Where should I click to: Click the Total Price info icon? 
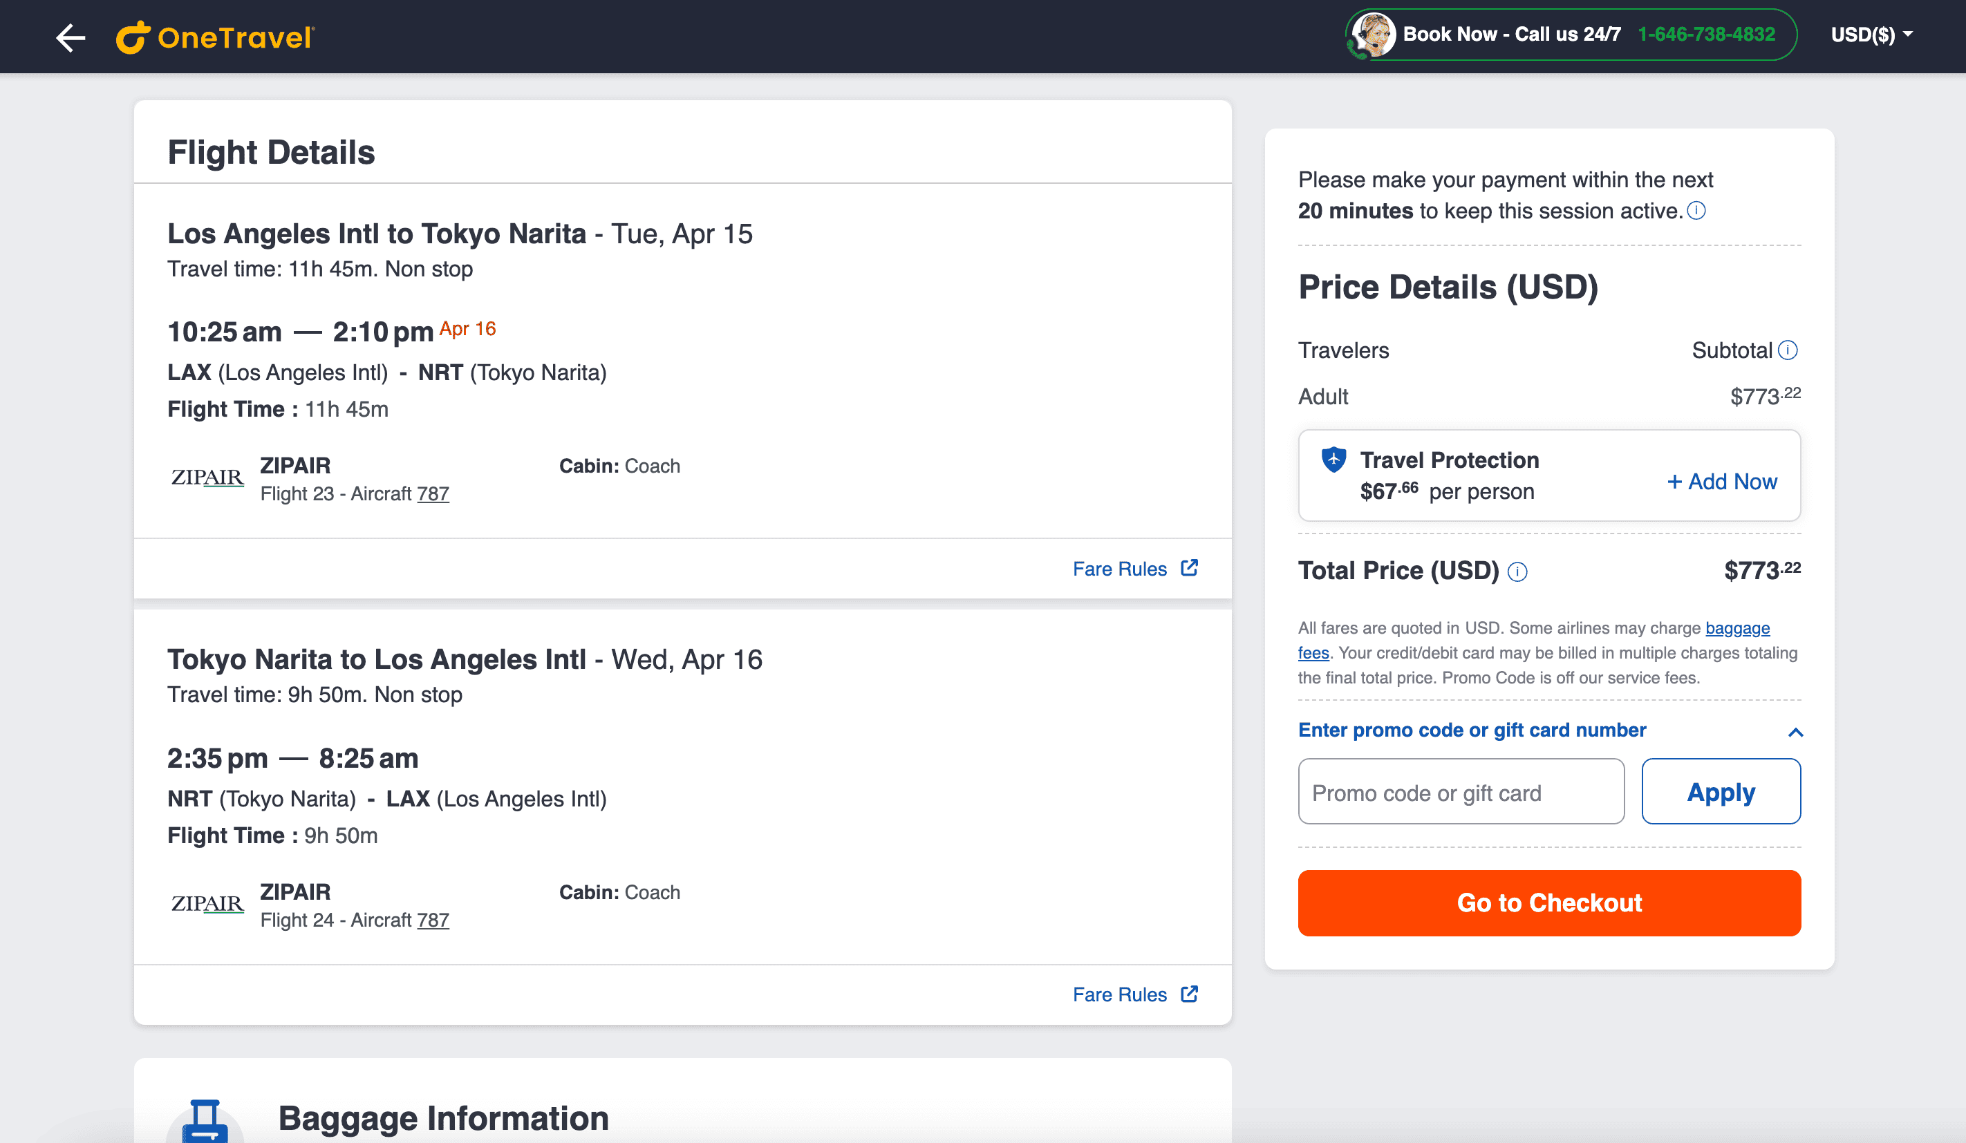1517,572
